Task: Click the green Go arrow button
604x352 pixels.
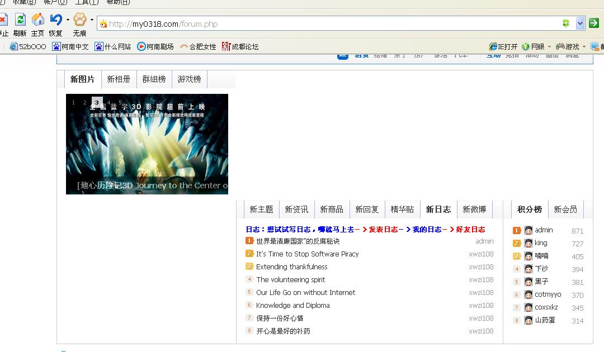Action: (594, 23)
